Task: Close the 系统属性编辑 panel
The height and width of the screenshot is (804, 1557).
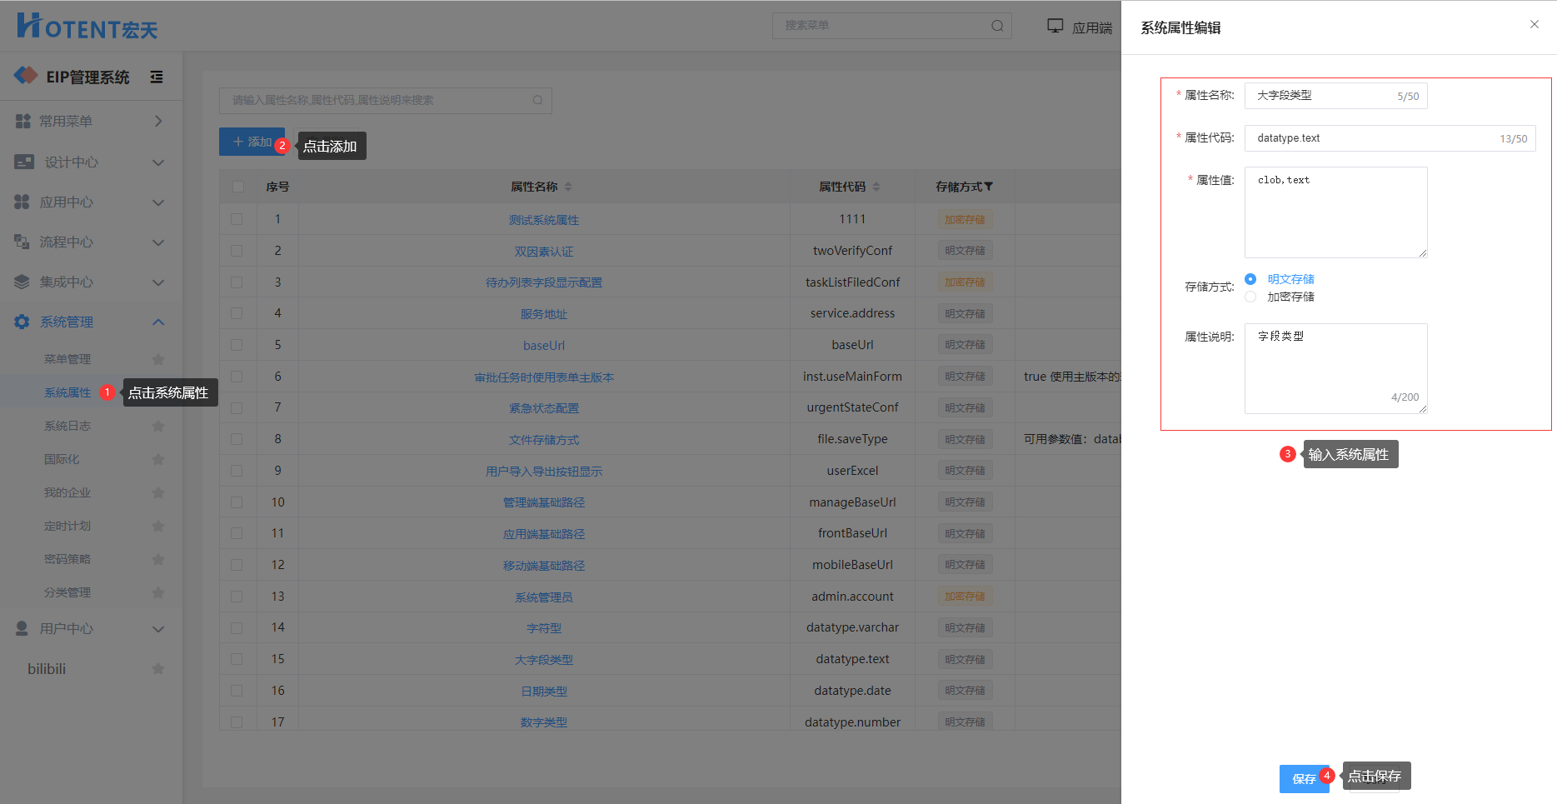Action: pyautogui.click(x=1534, y=25)
